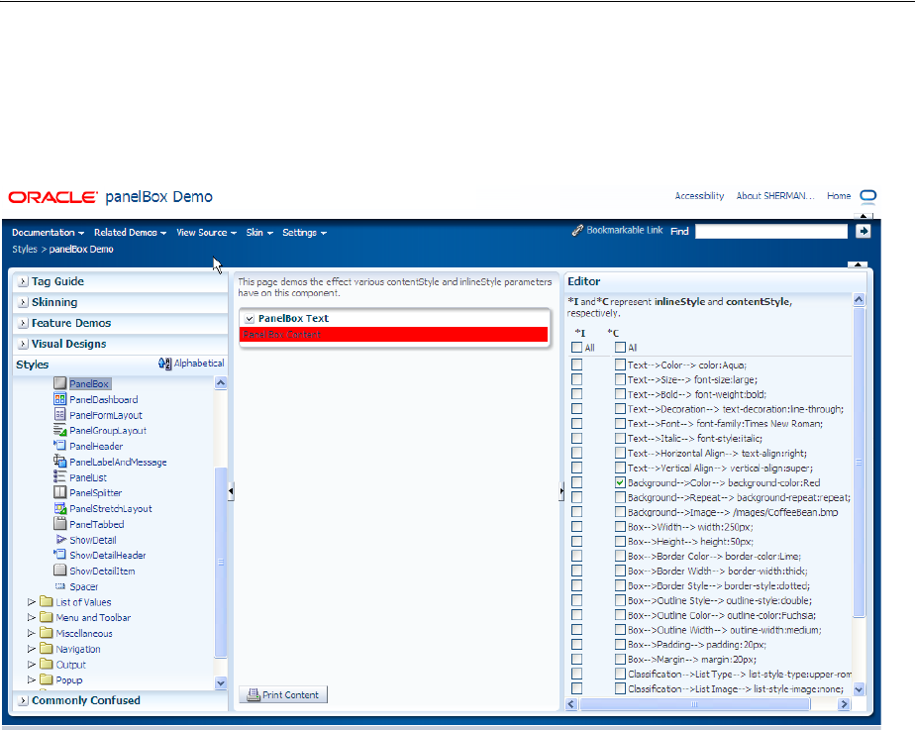Expand the Visual Designs accordion section

(x=23, y=345)
